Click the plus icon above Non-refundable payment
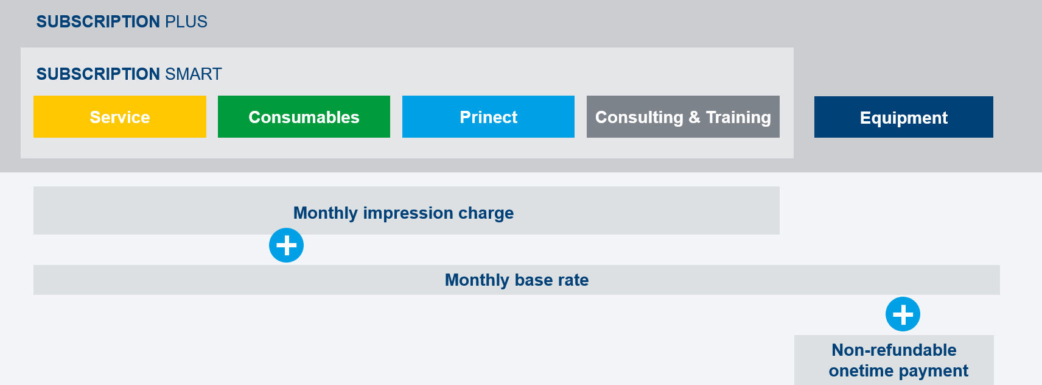1042x385 pixels. (903, 314)
